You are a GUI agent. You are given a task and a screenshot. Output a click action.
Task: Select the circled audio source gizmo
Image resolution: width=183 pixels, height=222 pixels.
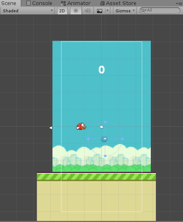point(104,139)
